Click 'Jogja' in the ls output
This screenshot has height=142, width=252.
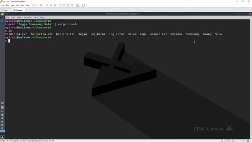tap(83, 34)
